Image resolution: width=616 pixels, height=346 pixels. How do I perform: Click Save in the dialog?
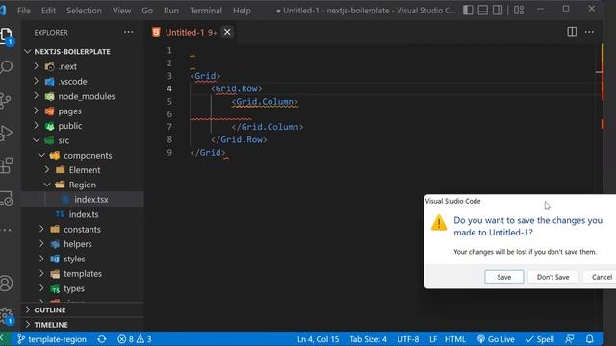click(x=504, y=277)
